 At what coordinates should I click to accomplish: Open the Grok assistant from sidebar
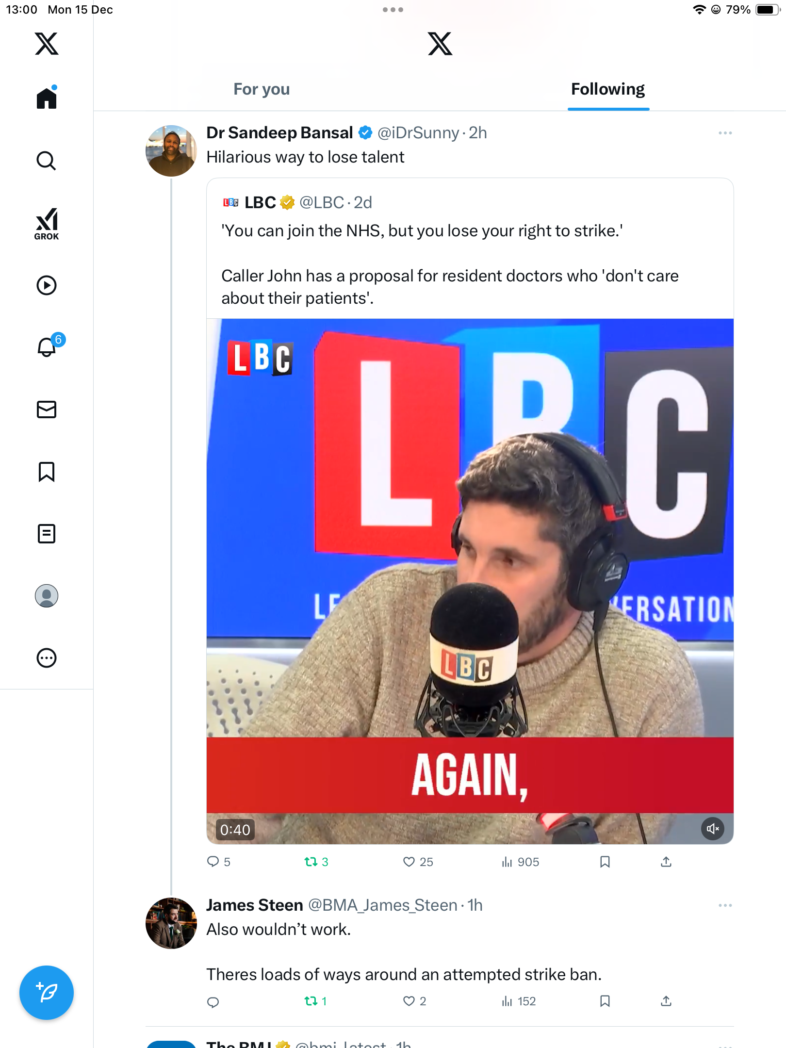click(47, 224)
